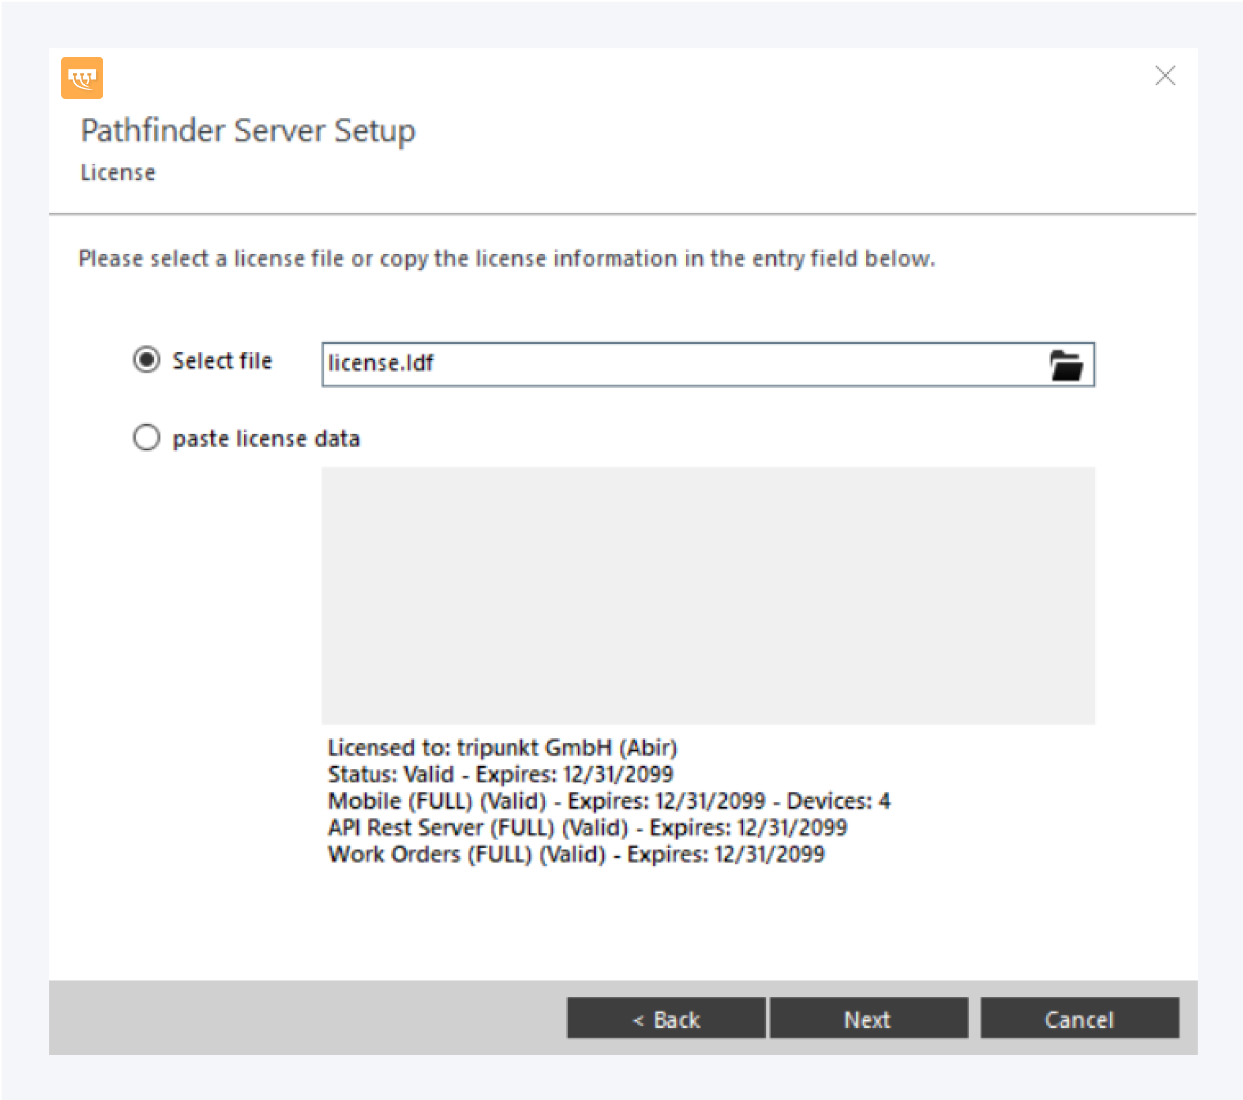Click the 'License' subtitle under the heading

click(x=118, y=173)
